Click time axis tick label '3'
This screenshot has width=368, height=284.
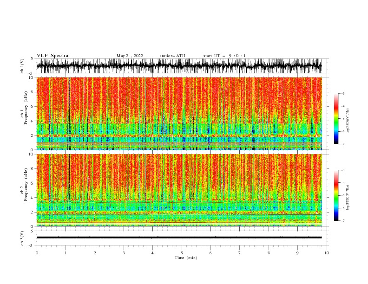124,253
